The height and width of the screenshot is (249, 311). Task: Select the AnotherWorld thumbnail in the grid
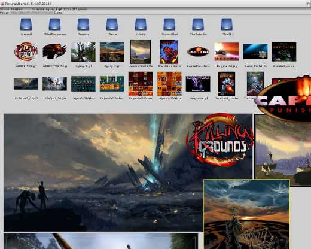tap(141, 51)
